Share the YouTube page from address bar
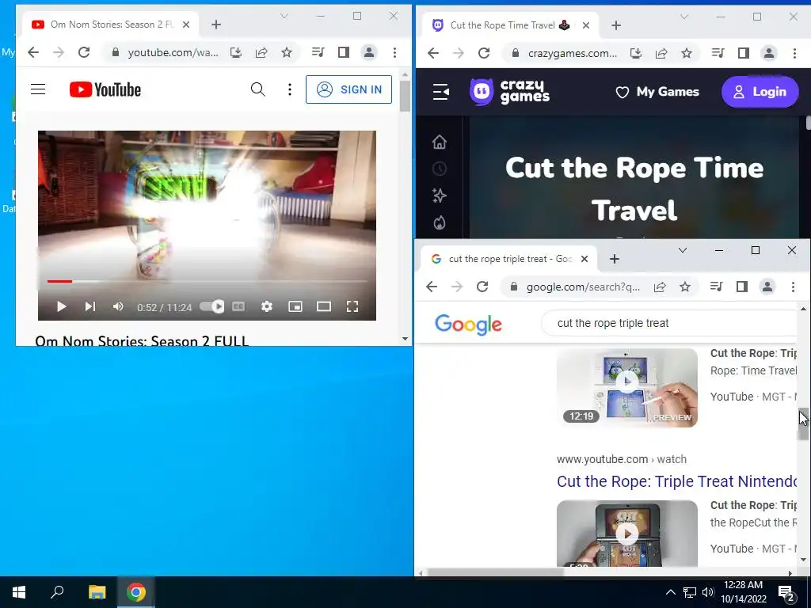The height and width of the screenshot is (608, 811). pos(261,52)
